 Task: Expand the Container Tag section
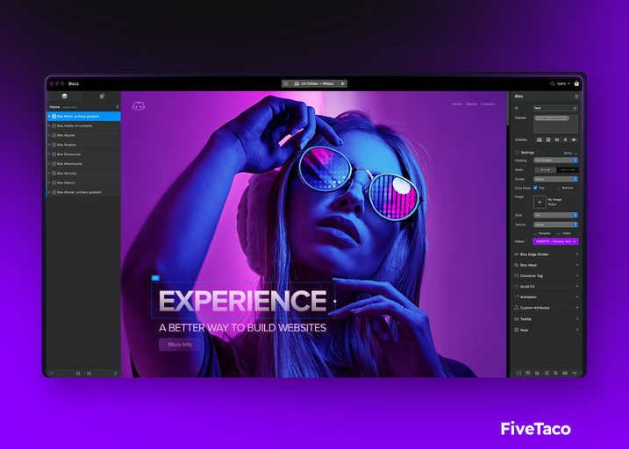click(x=546, y=276)
